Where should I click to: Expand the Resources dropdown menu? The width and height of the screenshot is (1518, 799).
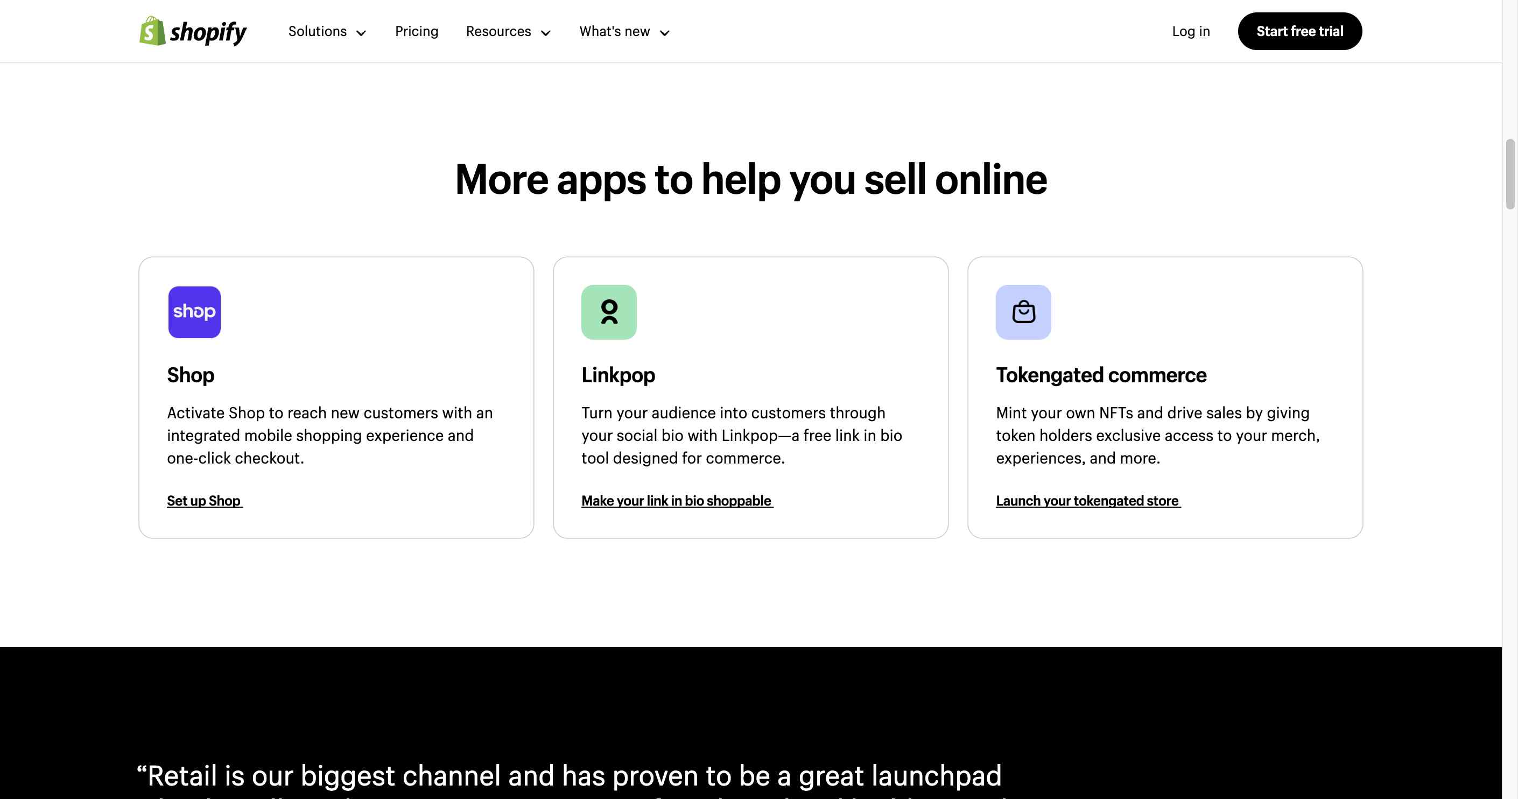click(x=508, y=31)
